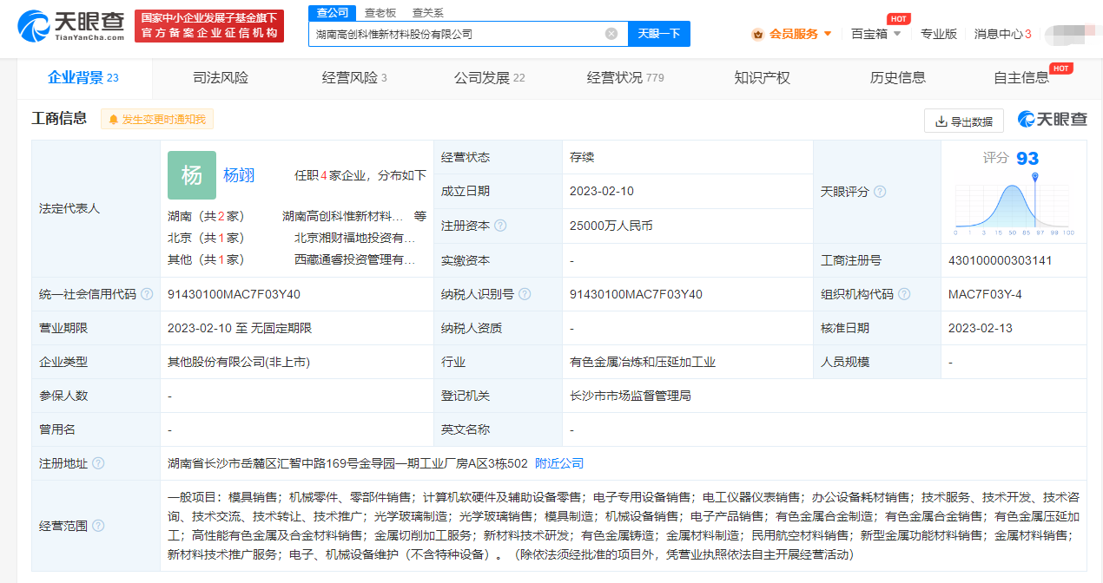Click help icon beside 纳税人识别号
This screenshot has height=583, width=1103.
[525, 294]
